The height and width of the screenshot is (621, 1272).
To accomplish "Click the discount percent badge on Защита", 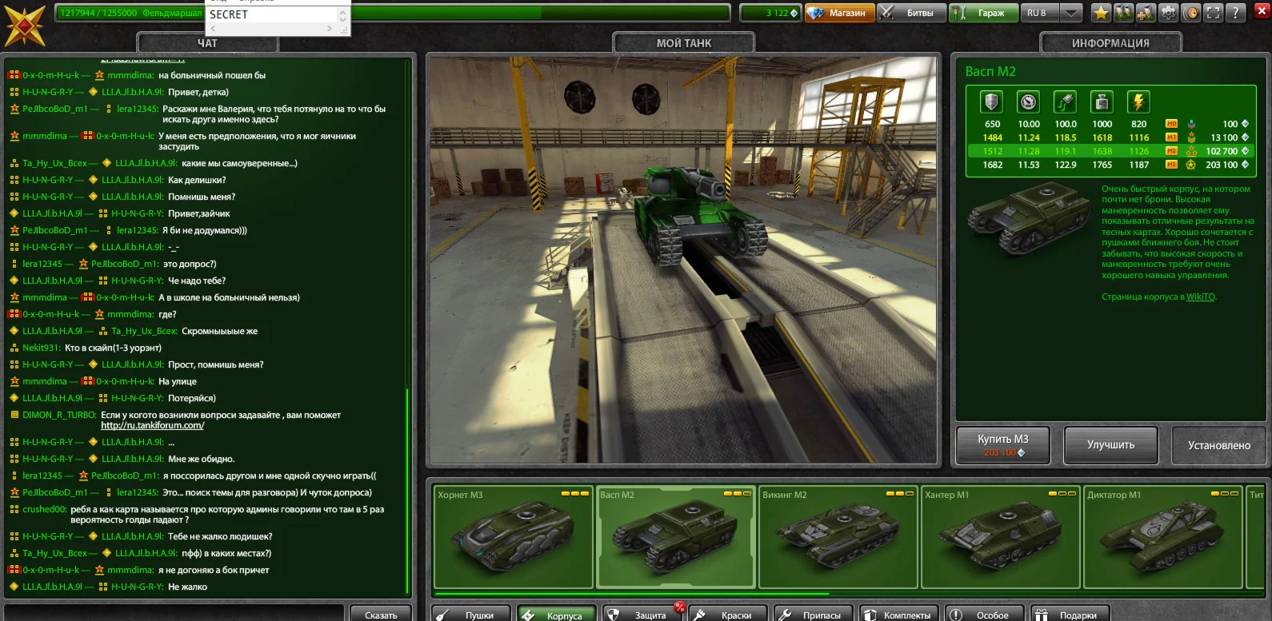I will pos(680,607).
